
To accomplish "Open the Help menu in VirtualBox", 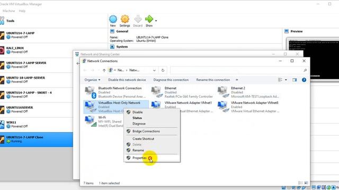I will click(22, 11).
